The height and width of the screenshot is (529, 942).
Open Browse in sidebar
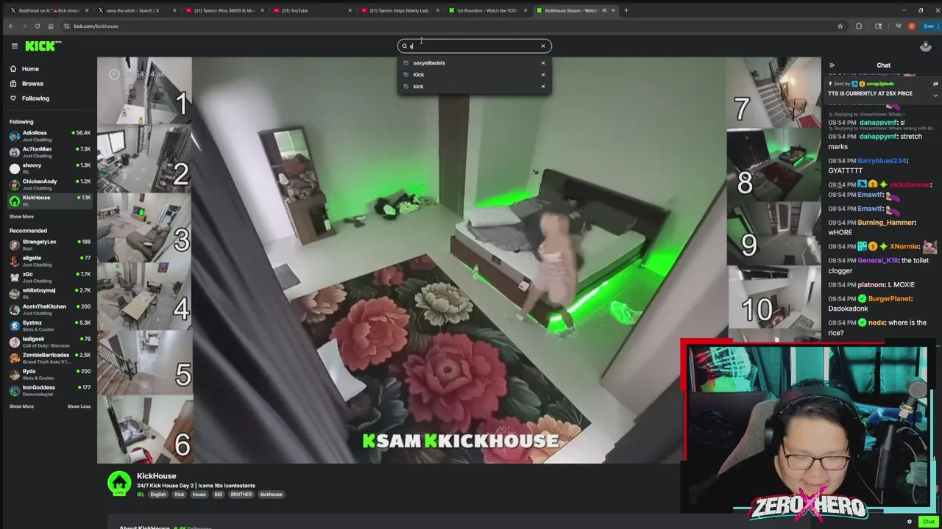32,83
